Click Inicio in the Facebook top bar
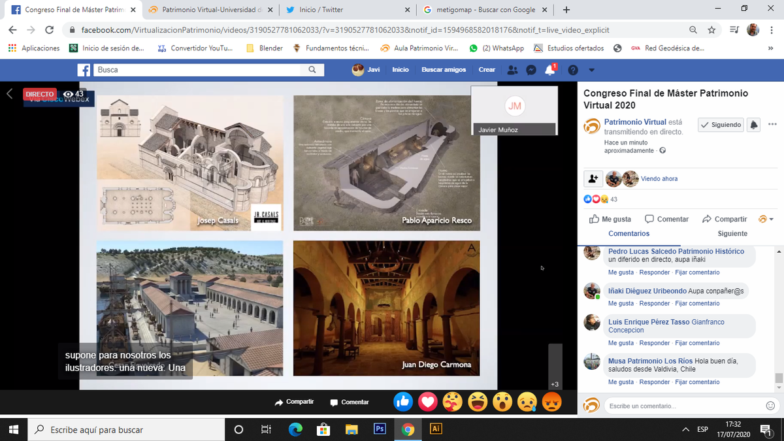 pyautogui.click(x=400, y=70)
